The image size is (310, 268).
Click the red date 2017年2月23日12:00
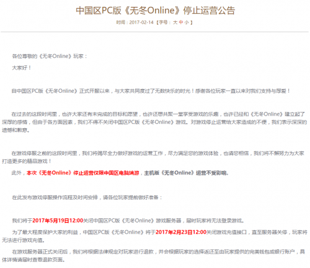[181, 232]
